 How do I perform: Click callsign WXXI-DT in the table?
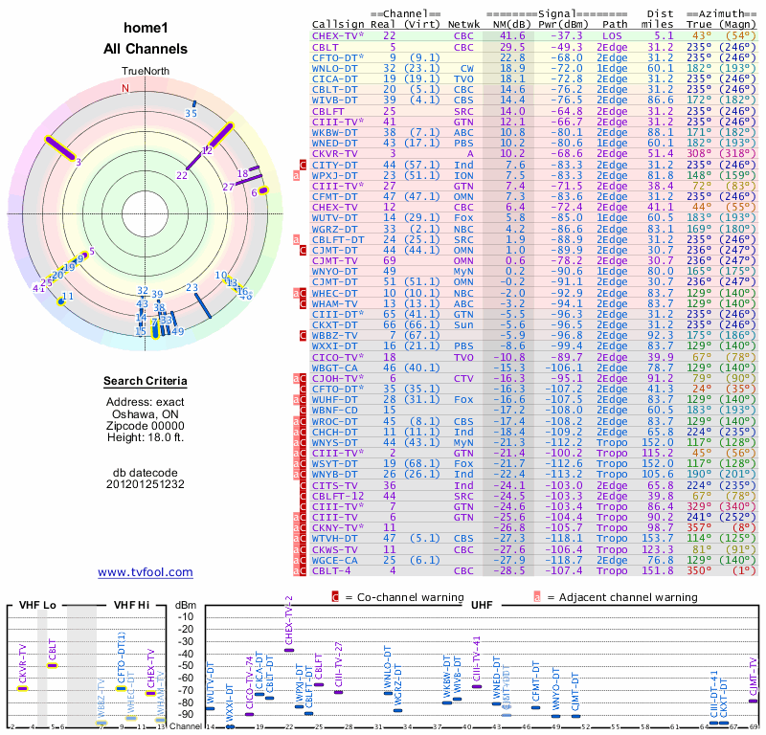[335, 346]
